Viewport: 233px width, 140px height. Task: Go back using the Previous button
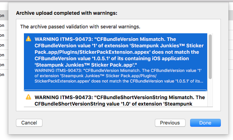[170, 123]
